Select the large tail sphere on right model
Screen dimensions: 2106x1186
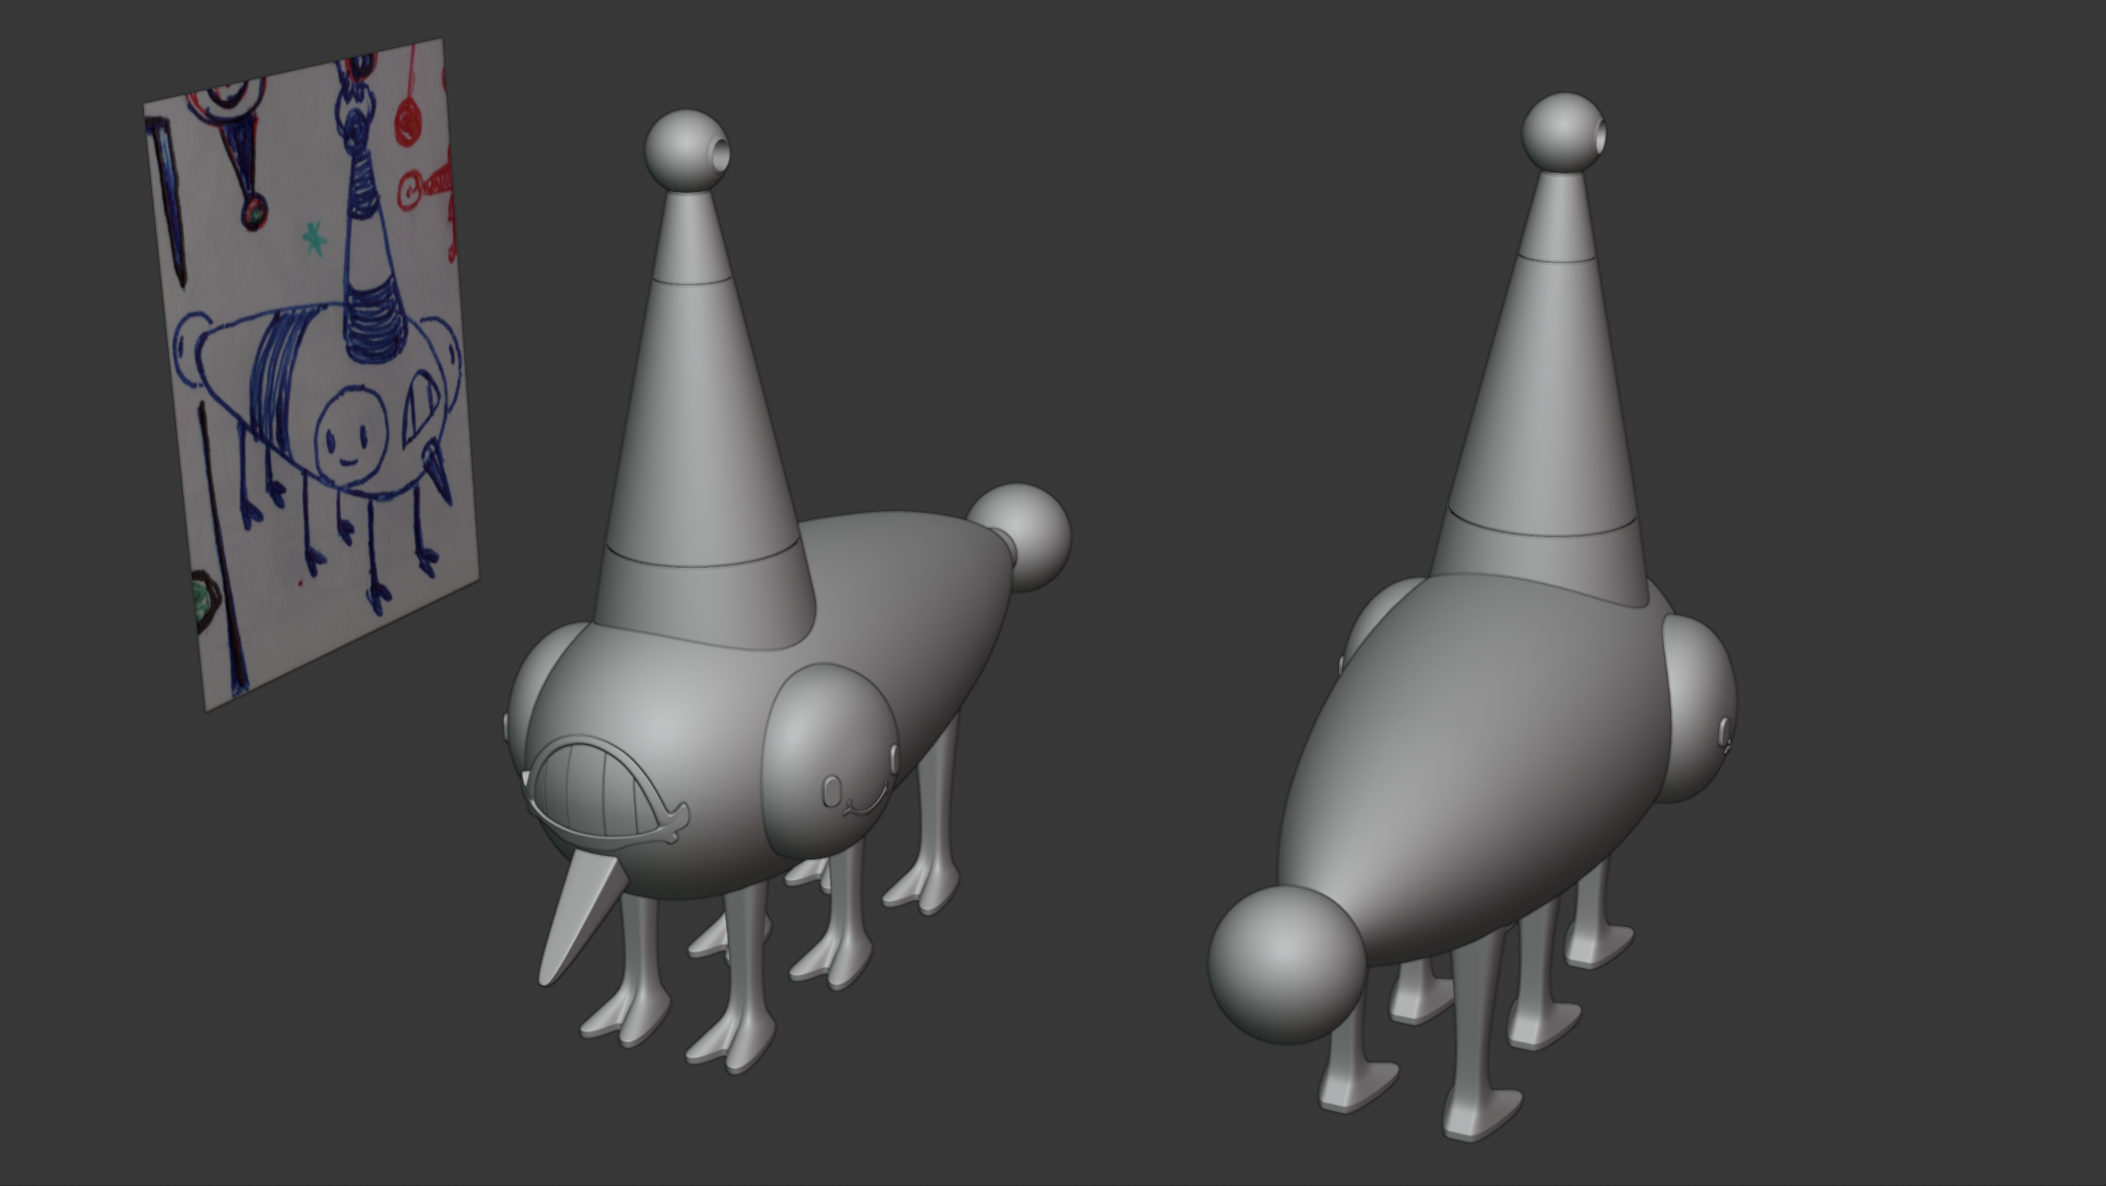1285,964
